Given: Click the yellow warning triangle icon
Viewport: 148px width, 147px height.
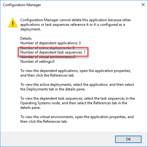Looking at the screenshot, I should (x=13, y=23).
